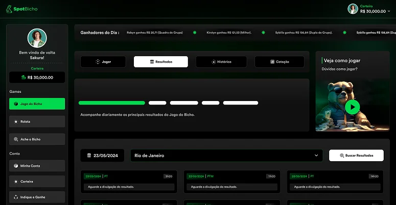Click the Carteira sidebar icon

tap(16, 182)
